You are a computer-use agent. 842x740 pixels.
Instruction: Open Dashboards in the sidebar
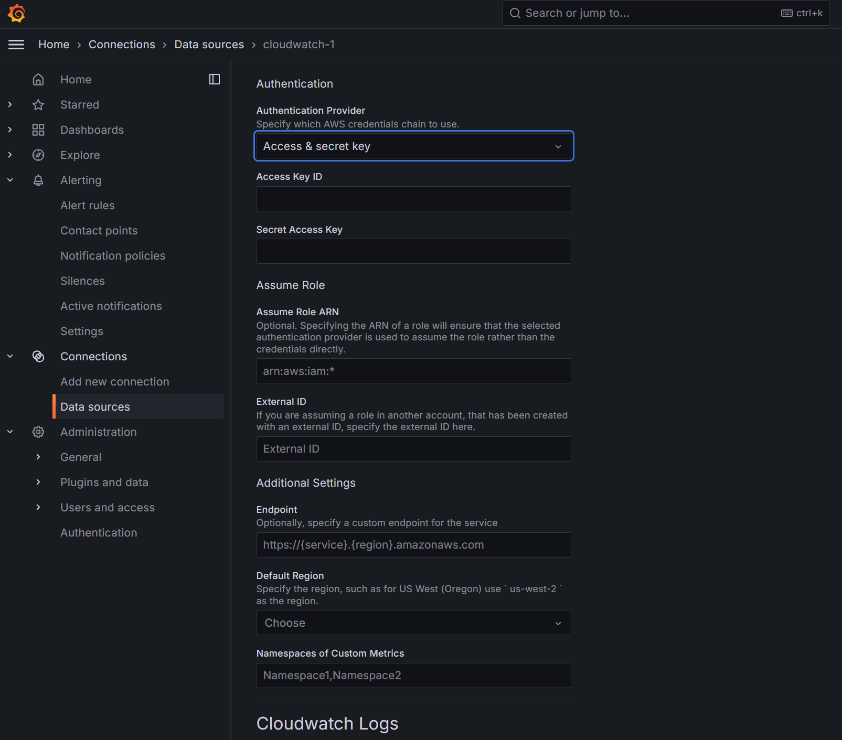coord(92,130)
